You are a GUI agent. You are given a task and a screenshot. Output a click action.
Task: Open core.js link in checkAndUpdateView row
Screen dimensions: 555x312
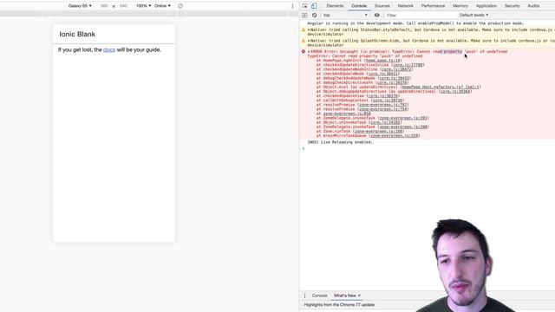point(383,96)
